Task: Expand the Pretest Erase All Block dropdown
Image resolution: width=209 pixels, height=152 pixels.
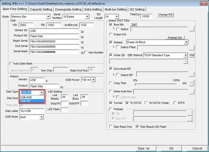Action: 186,42
